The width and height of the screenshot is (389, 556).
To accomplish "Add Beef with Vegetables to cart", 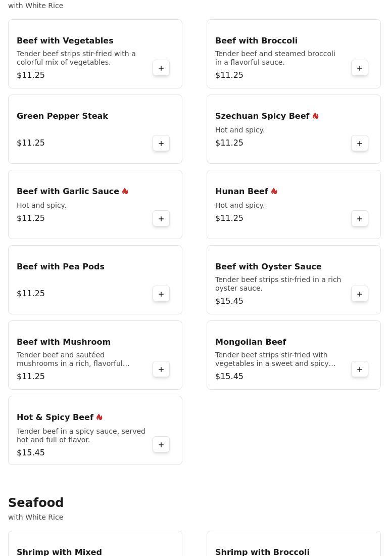I will point(161,68).
